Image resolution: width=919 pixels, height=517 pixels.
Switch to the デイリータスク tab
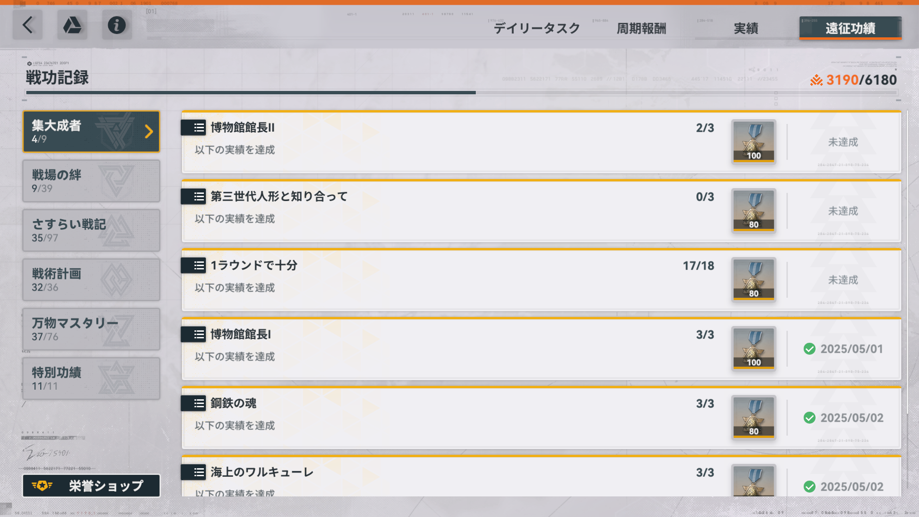(x=537, y=28)
